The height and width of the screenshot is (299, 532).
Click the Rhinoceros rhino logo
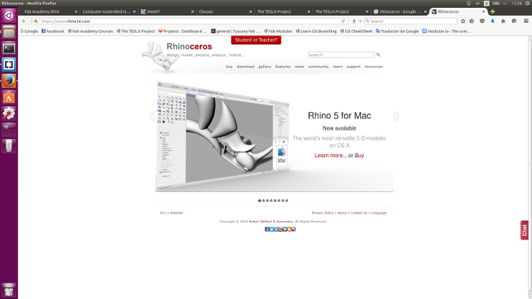coord(161,56)
